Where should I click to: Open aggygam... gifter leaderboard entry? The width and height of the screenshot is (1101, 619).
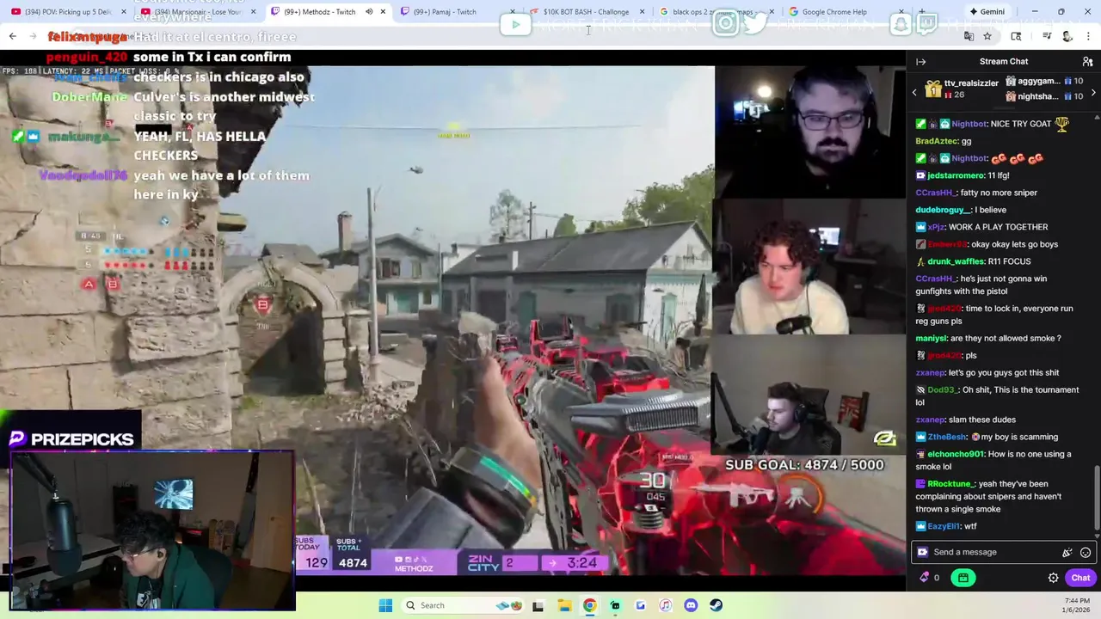point(1043,82)
